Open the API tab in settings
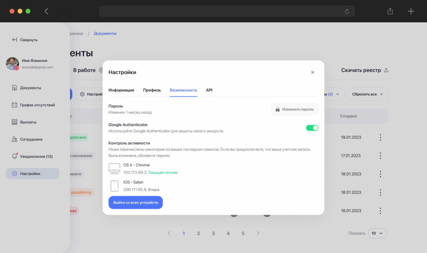This screenshot has width=427, height=253. pyautogui.click(x=209, y=90)
